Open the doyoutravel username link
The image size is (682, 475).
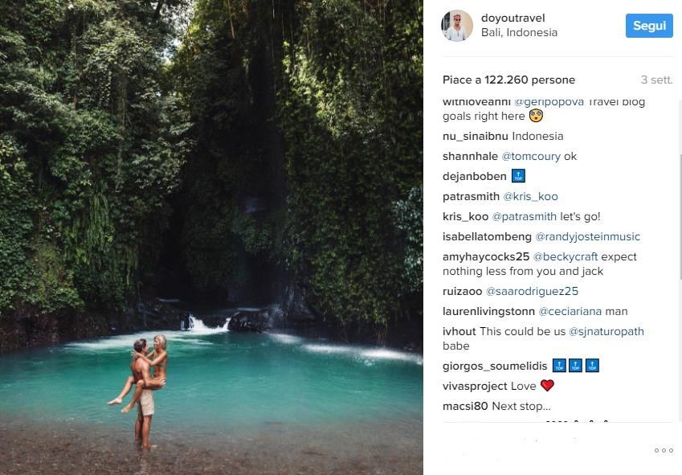pyautogui.click(x=514, y=18)
